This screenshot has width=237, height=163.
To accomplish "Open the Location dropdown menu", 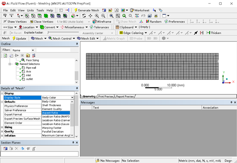I will point(28,27).
